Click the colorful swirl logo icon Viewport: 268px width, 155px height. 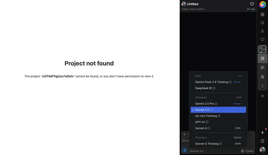[262, 5]
